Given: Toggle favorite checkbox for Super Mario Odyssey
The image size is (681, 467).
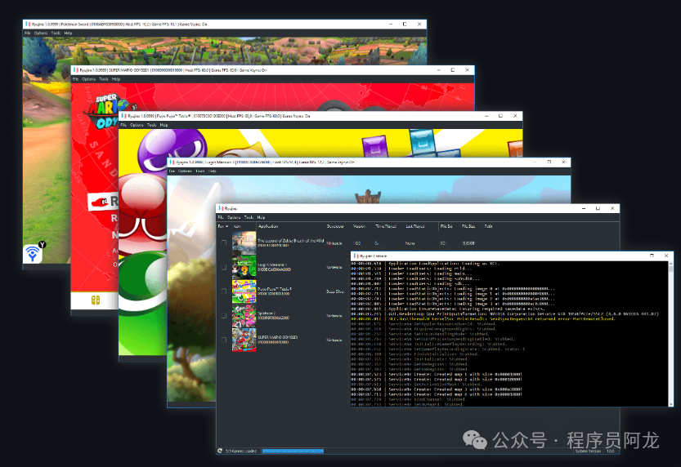Looking at the screenshot, I should click(x=223, y=340).
